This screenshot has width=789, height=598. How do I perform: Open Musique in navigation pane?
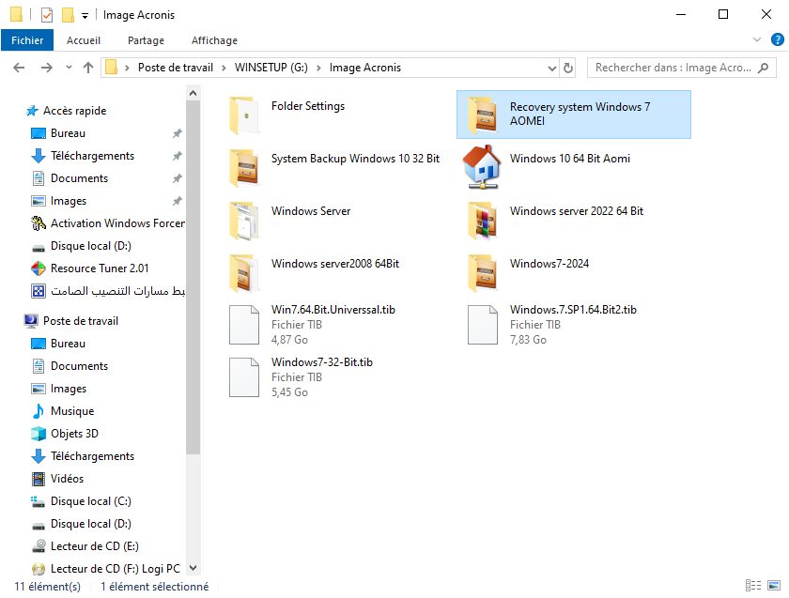[72, 411]
